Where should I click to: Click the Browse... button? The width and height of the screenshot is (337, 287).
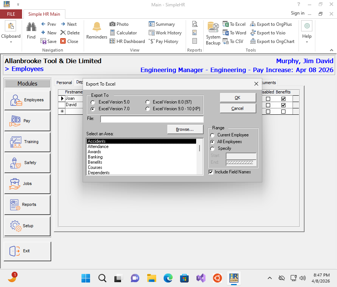pyautogui.click(x=185, y=129)
